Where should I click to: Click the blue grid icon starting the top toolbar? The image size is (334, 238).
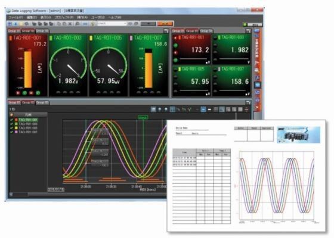pos(10,24)
